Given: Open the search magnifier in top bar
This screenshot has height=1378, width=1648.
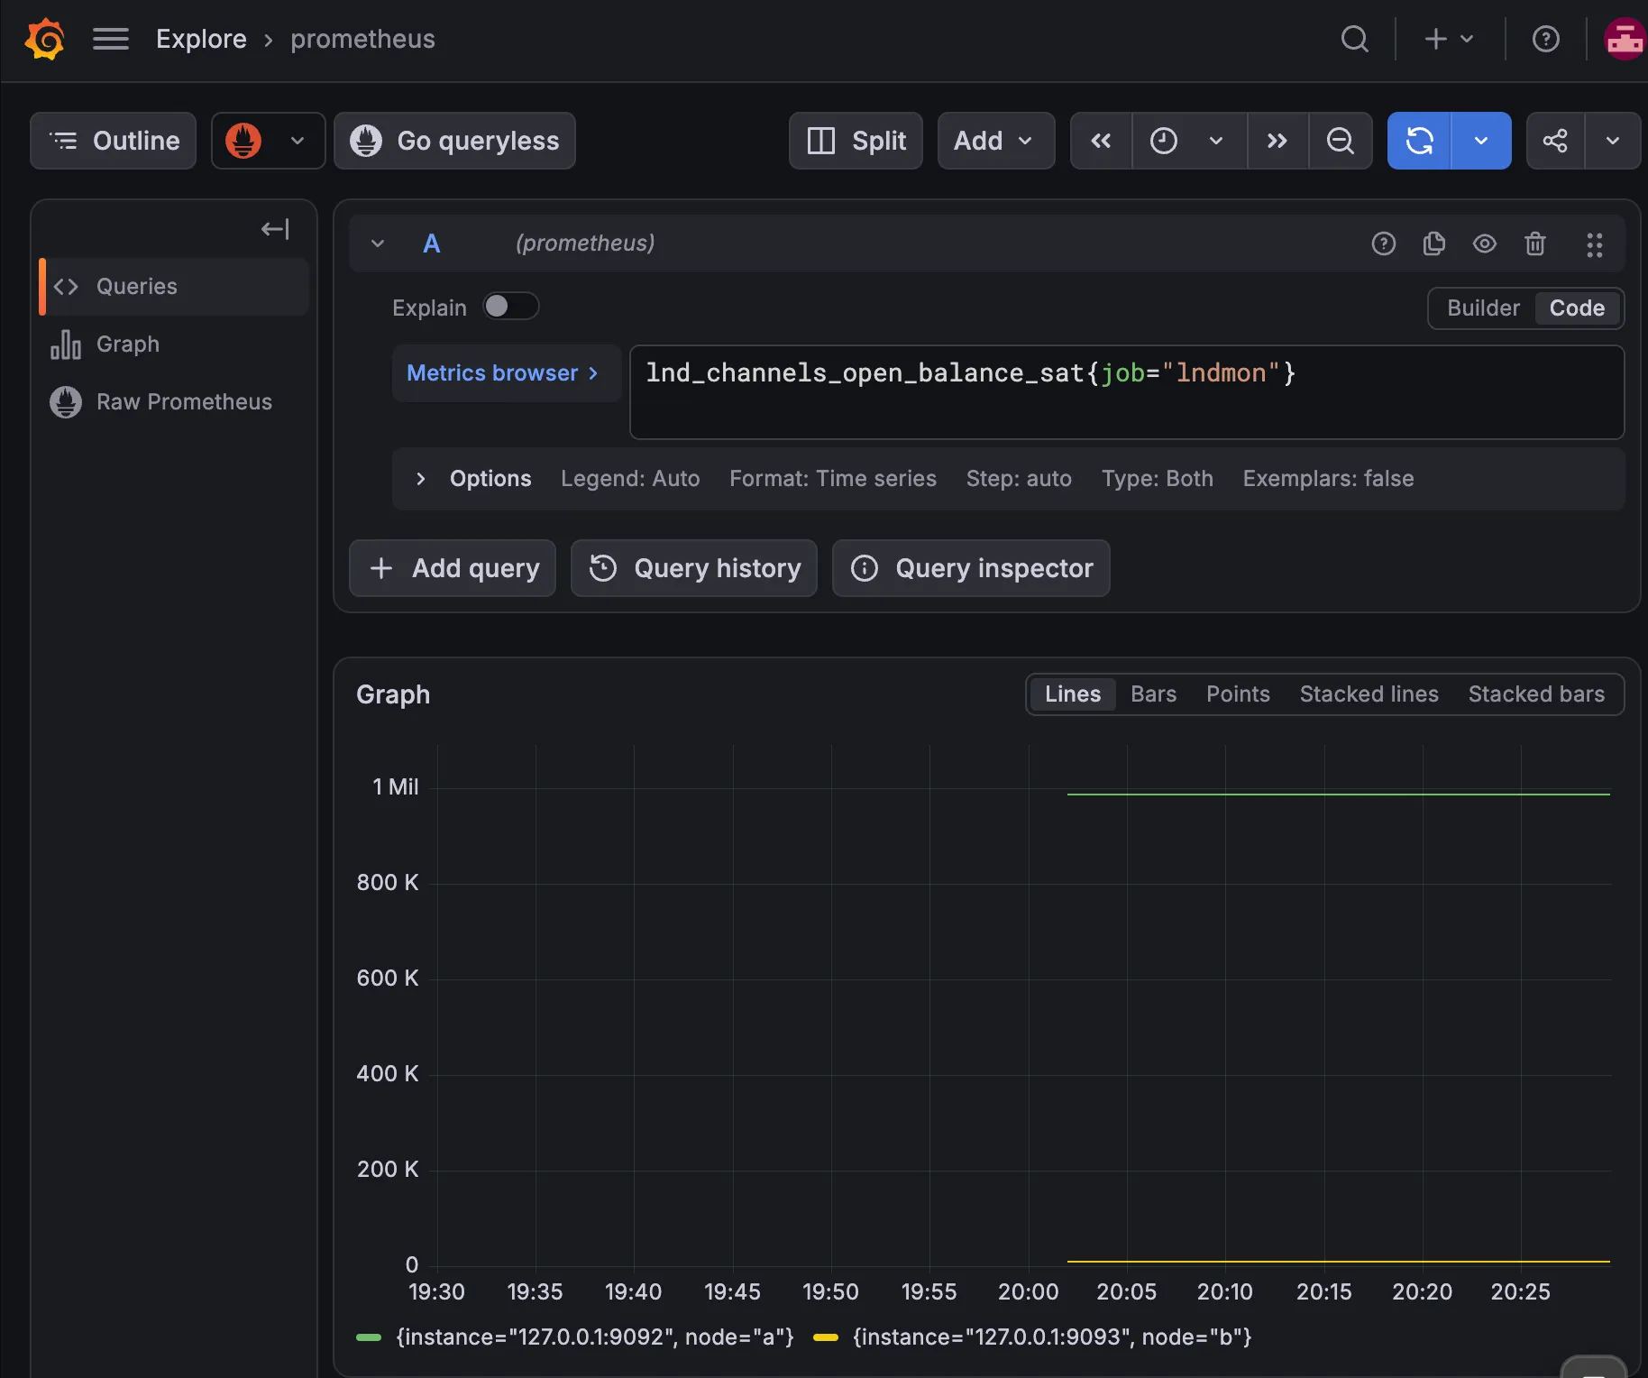Looking at the screenshot, I should [x=1354, y=40].
